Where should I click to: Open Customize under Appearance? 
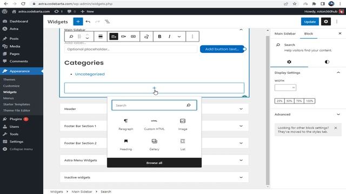(x=11, y=86)
